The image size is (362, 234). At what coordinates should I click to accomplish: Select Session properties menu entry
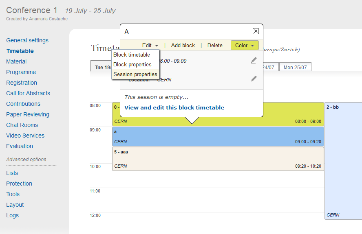[135, 74]
